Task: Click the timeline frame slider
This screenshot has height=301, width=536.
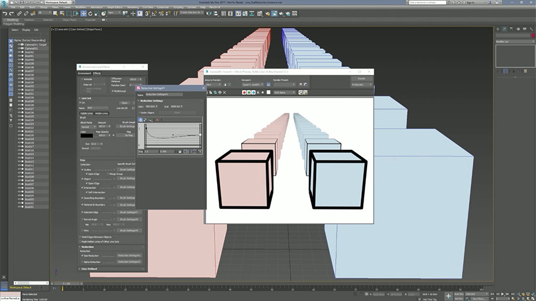Action: tap(67, 284)
